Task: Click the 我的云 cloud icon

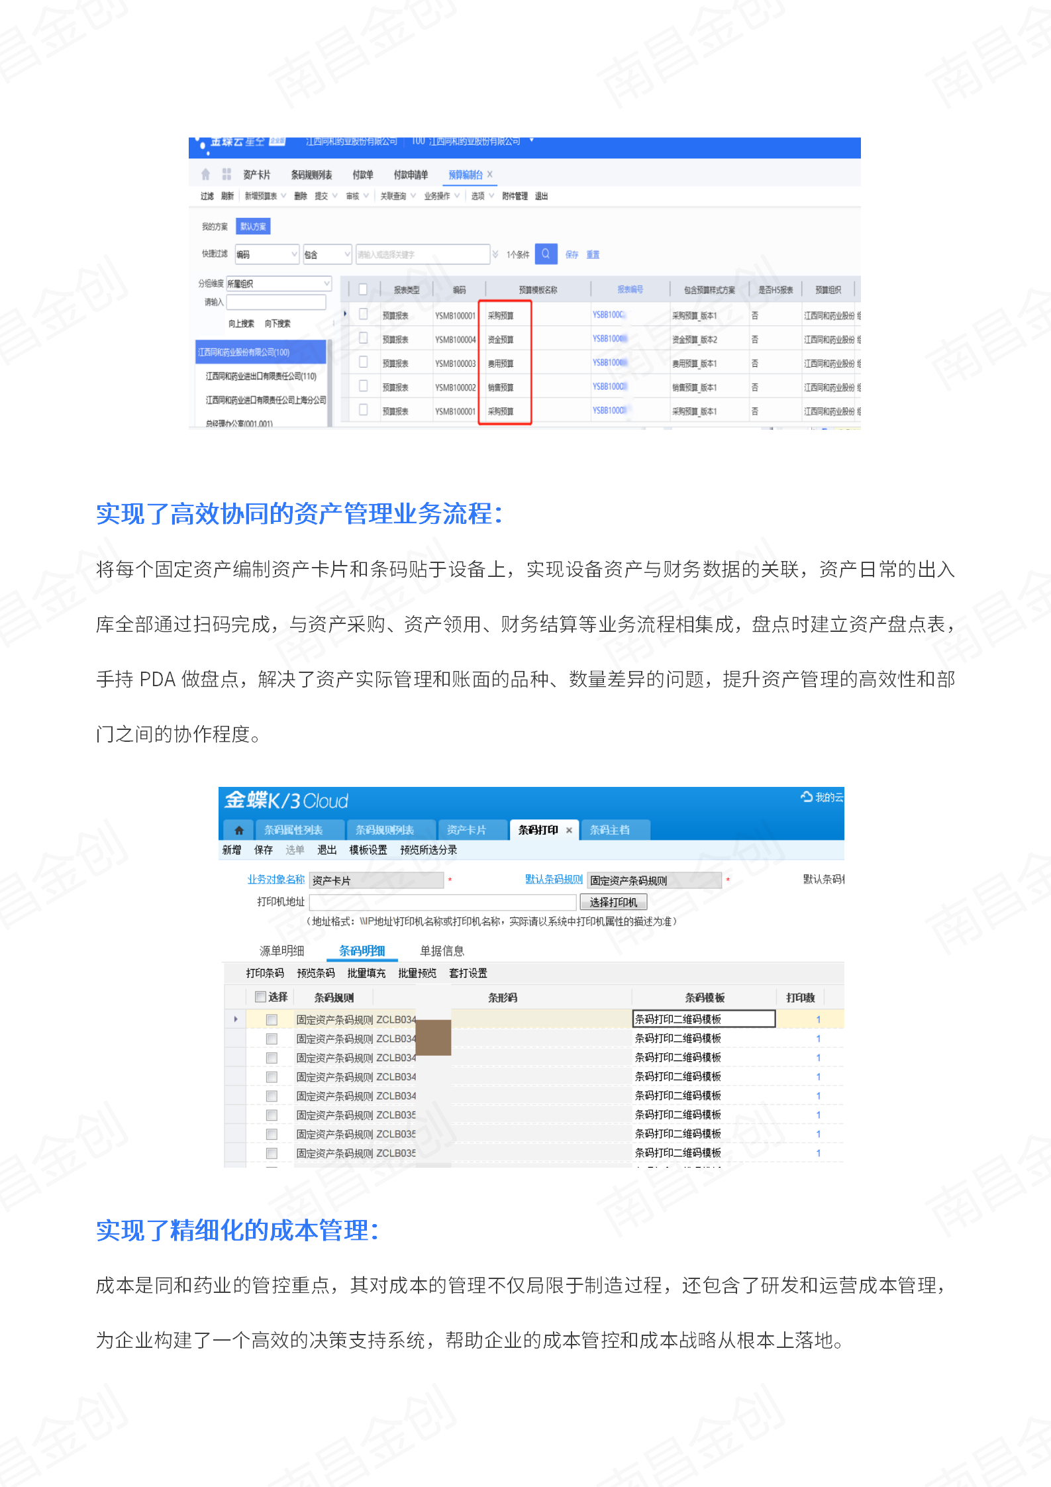Action: coord(807,797)
